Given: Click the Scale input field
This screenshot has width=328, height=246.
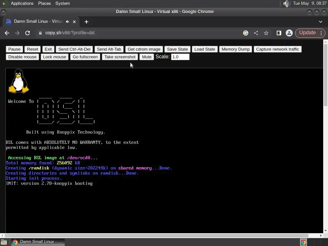Looking at the screenshot, I should [x=180, y=57].
